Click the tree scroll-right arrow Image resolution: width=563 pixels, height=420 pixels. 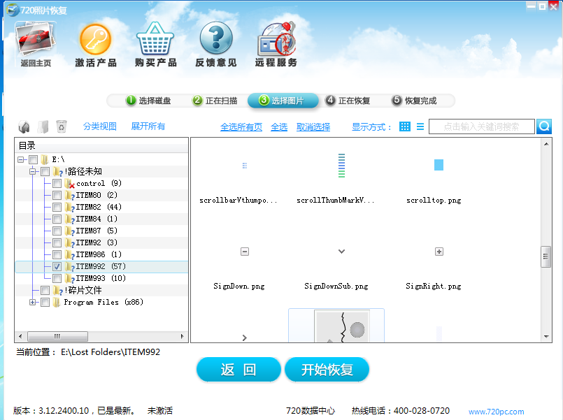(183, 336)
